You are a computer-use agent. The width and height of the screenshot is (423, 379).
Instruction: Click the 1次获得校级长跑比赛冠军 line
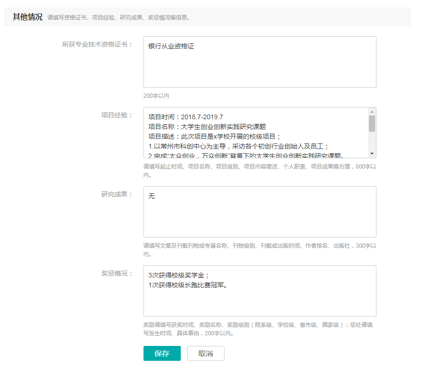(188, 284)
